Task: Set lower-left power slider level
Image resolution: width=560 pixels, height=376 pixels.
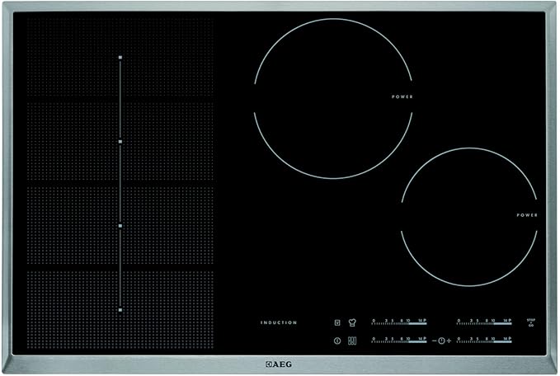Action: point(399,341)
